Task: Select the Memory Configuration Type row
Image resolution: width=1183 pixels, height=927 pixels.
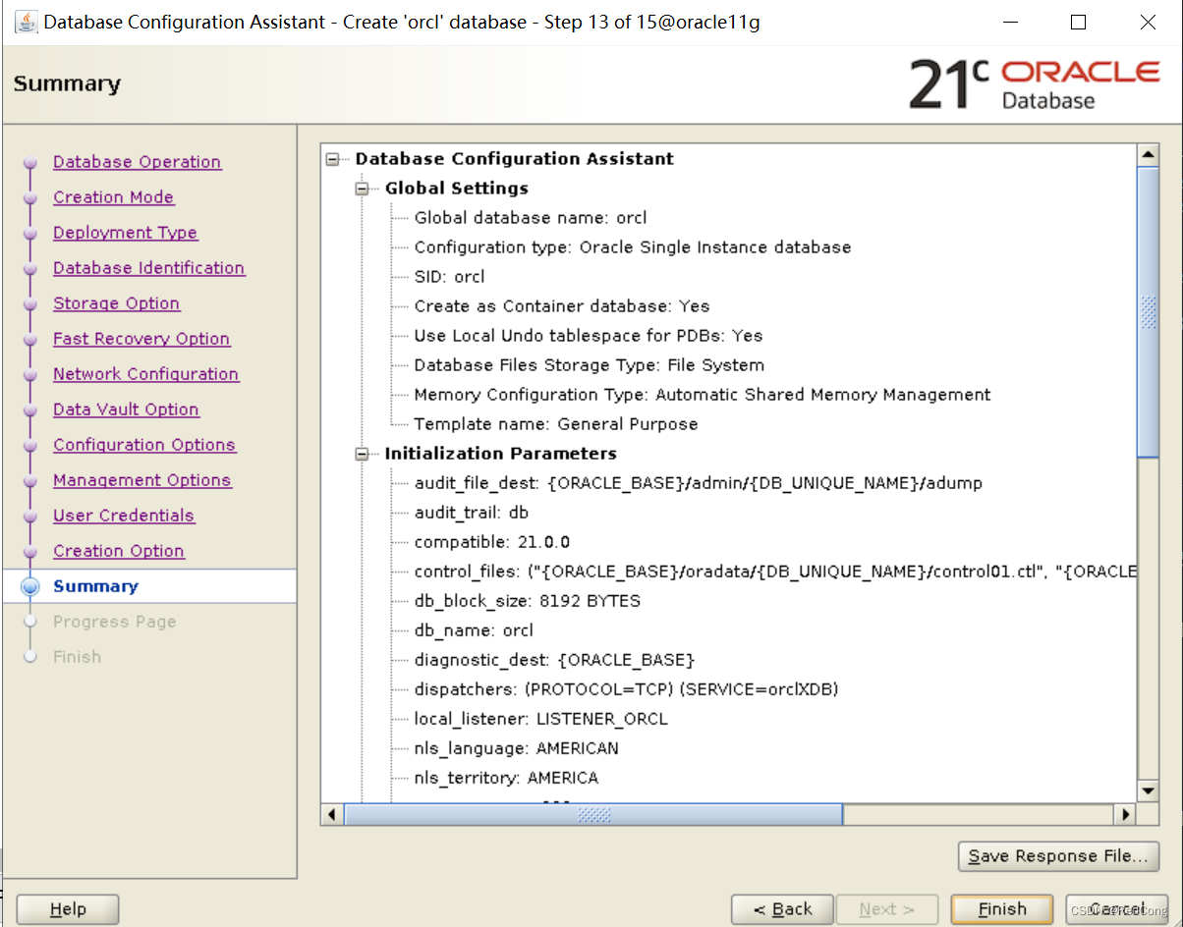Action: pos(703,395)
